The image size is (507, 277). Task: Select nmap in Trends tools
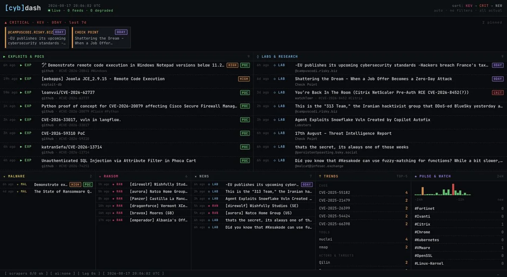click(x=363, y=247)
